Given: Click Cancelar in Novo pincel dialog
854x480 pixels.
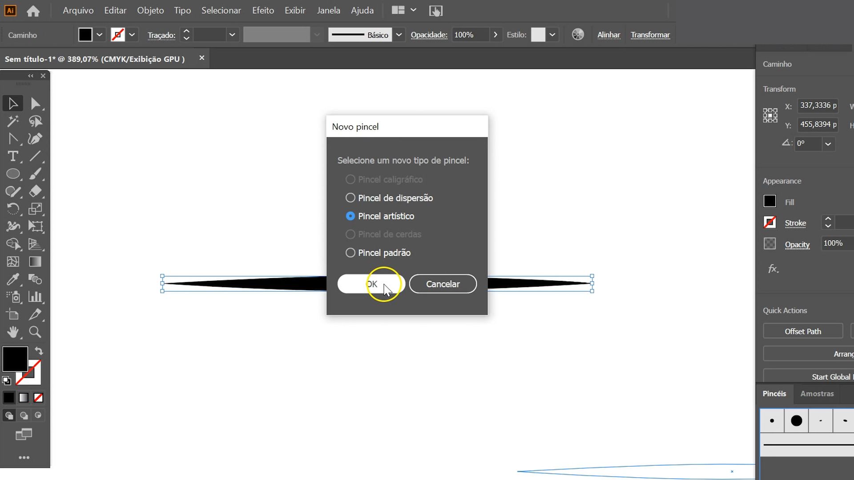Looking at the screenshot, I should coord(443,284).
